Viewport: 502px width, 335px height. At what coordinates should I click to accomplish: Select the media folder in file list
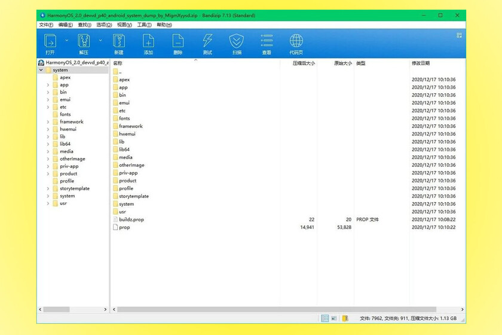(x=125, y=157)
